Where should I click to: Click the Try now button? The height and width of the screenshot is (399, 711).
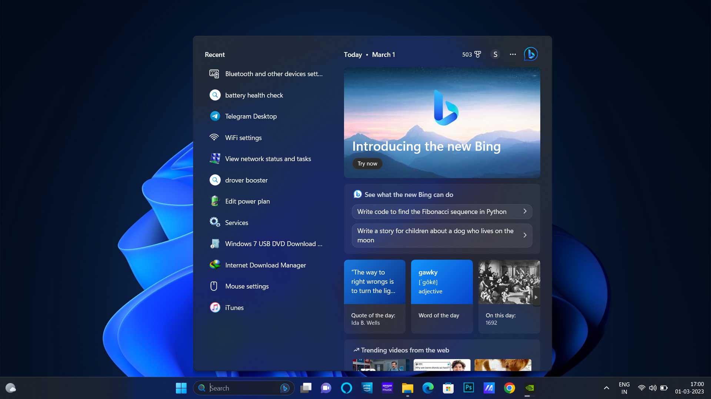point(367,164)
